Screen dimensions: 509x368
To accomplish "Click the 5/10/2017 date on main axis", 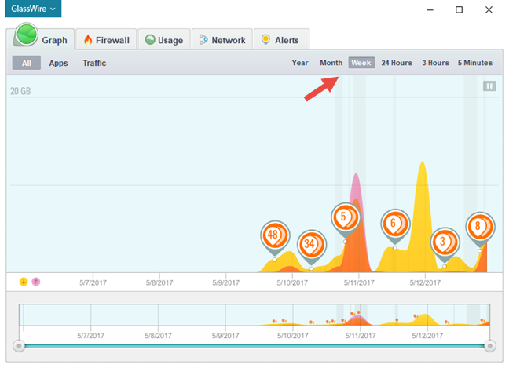I will (292, 282).
